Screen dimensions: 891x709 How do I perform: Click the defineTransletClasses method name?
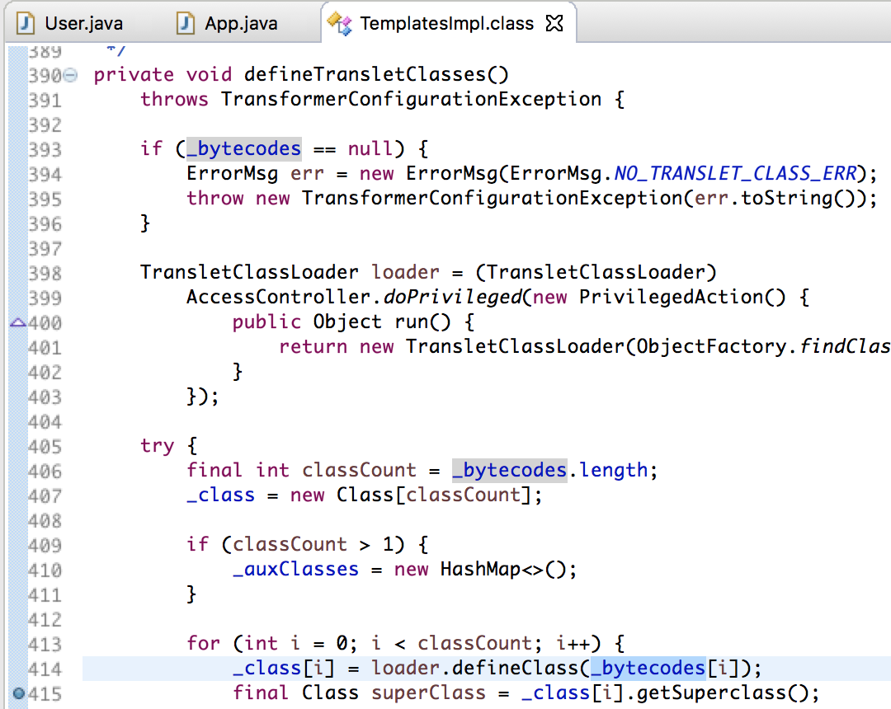click(365, 74)
